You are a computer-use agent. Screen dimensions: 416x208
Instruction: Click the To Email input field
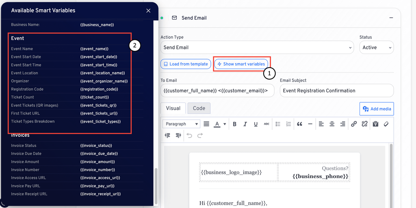click(217, 91)
